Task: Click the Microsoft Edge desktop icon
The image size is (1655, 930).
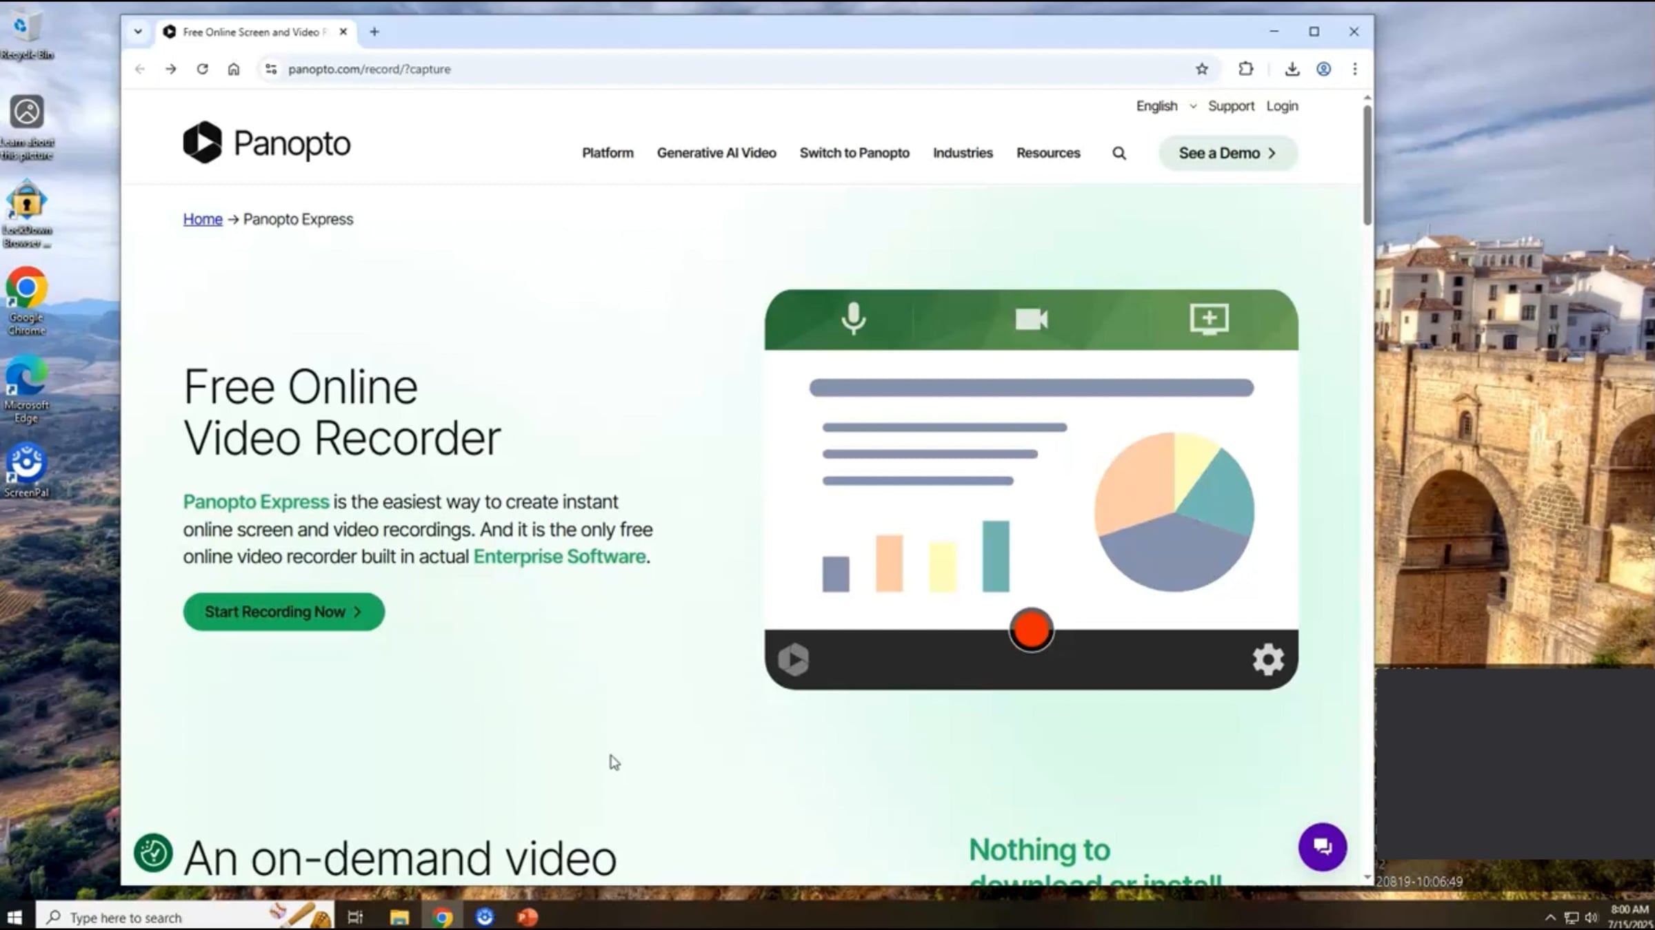Action: 26,390
